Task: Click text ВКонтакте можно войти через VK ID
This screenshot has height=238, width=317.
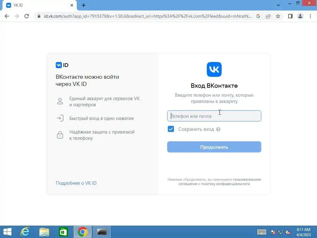Action: pos(87,80)
